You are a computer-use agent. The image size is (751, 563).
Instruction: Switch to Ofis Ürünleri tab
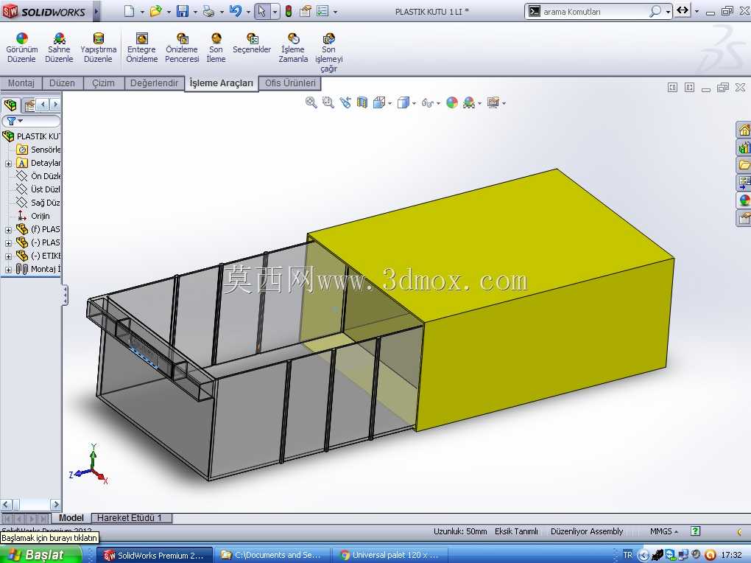coord(290,83)
